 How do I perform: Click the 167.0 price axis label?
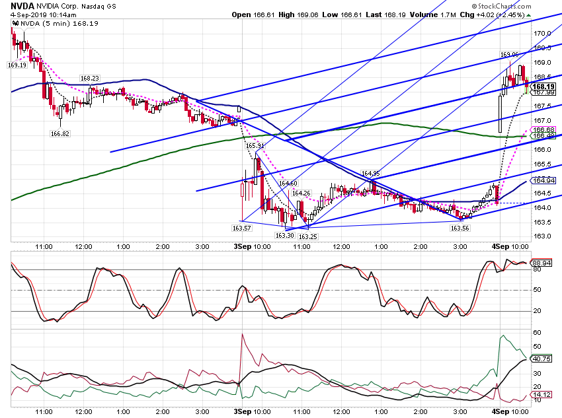coord(542,121)
